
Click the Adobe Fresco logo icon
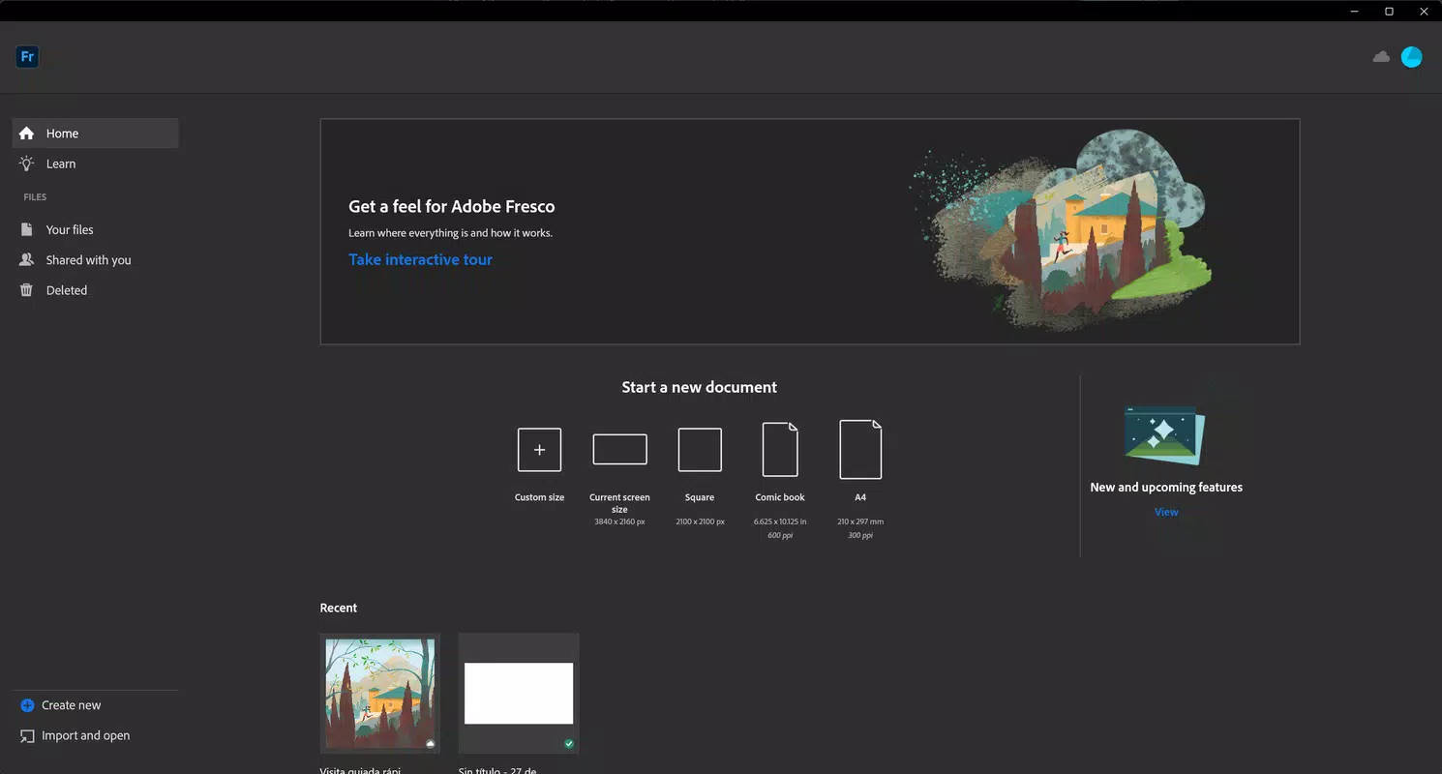coord(27,57)
